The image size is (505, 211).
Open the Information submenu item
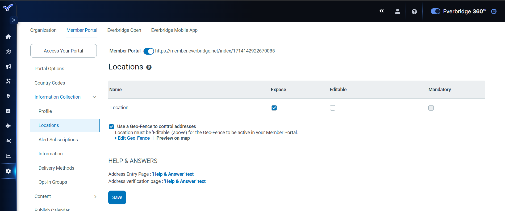[x=51, y=154]
